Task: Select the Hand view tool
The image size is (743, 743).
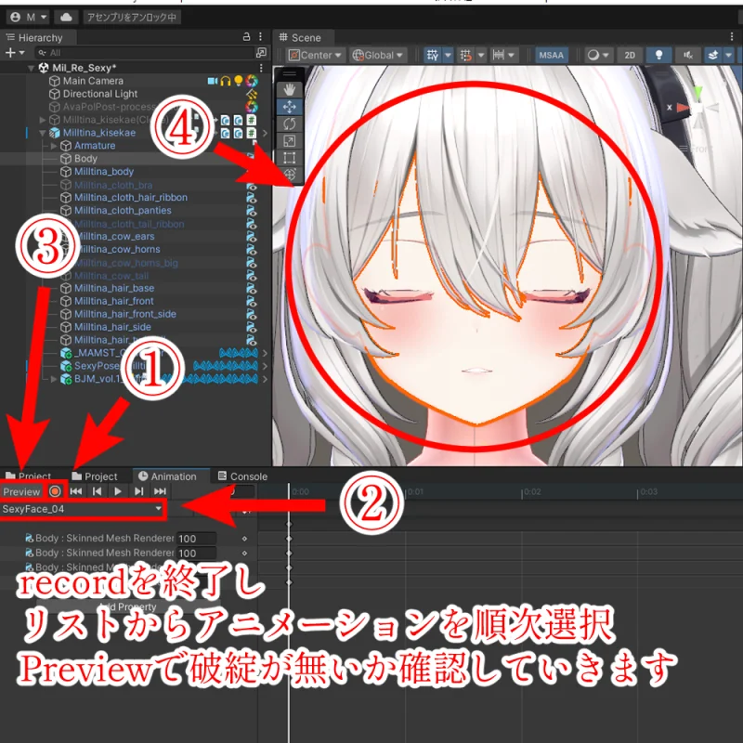Action: click(289, 89)
